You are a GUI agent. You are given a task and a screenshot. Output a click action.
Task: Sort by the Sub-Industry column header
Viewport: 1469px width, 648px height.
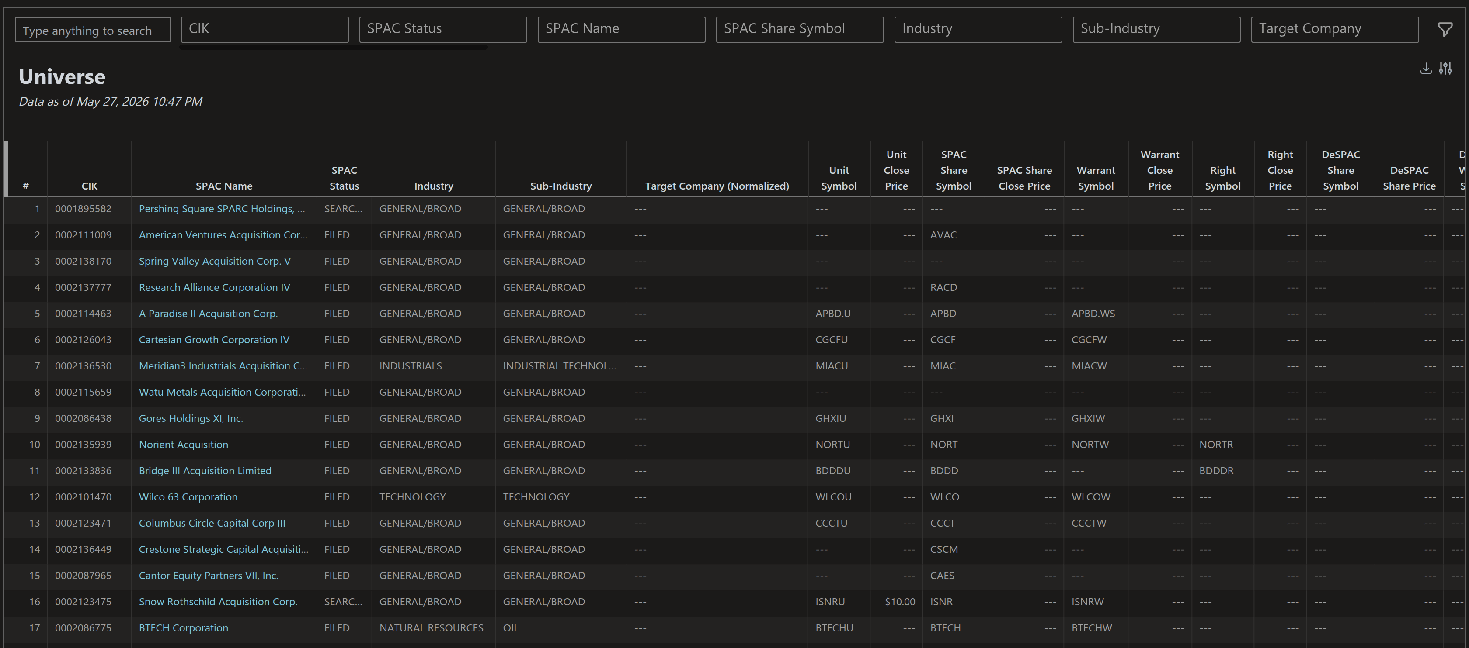click(561, 186)
